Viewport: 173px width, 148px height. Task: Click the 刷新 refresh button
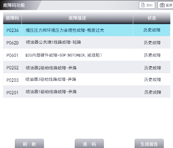pos(29,144)
